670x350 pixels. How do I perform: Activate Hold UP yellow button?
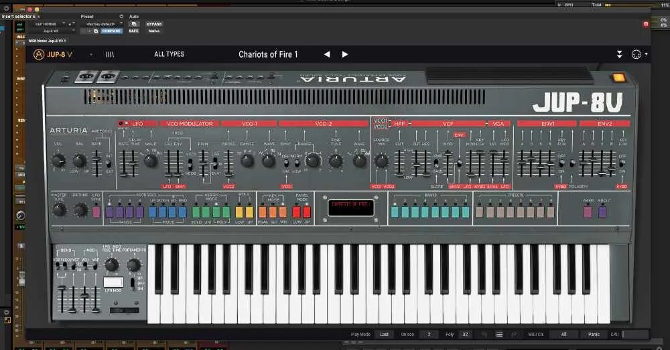coord(249,211)
